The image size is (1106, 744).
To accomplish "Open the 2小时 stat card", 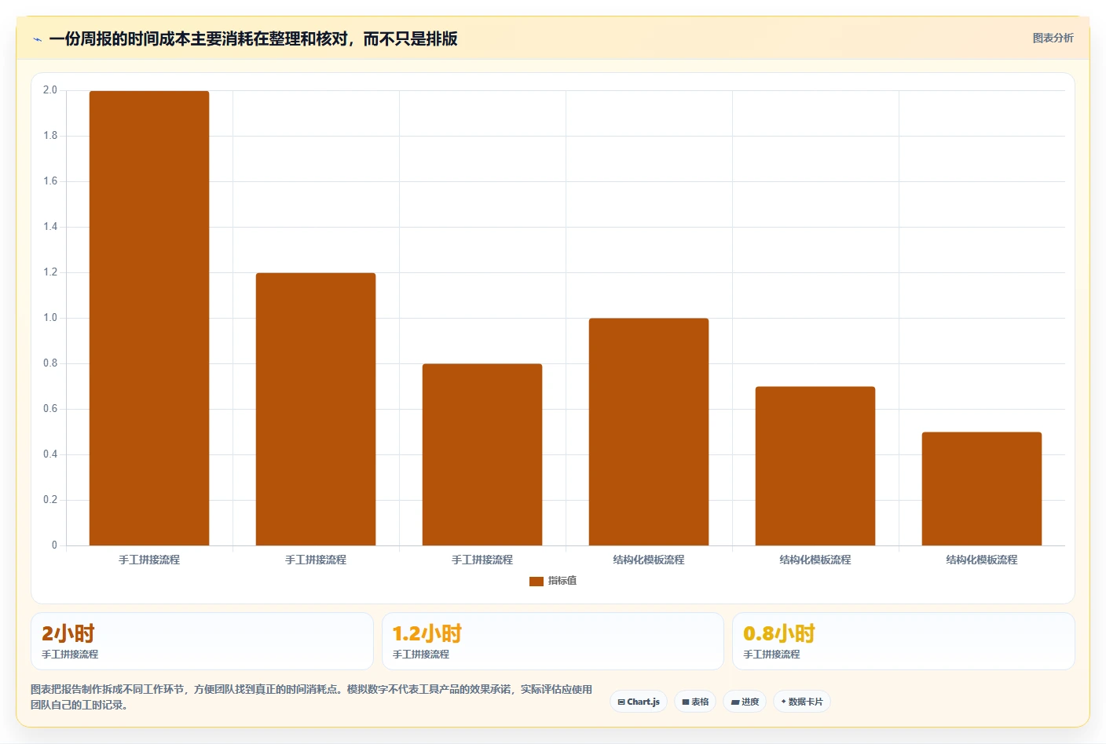I will pos(202,641).
